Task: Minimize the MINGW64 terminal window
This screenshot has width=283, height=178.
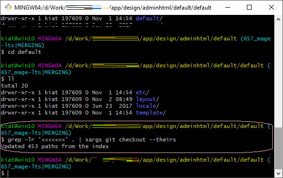Action: click(228, 7)
